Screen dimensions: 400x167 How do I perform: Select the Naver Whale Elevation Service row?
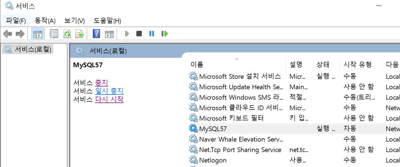(x=294, y=139)
